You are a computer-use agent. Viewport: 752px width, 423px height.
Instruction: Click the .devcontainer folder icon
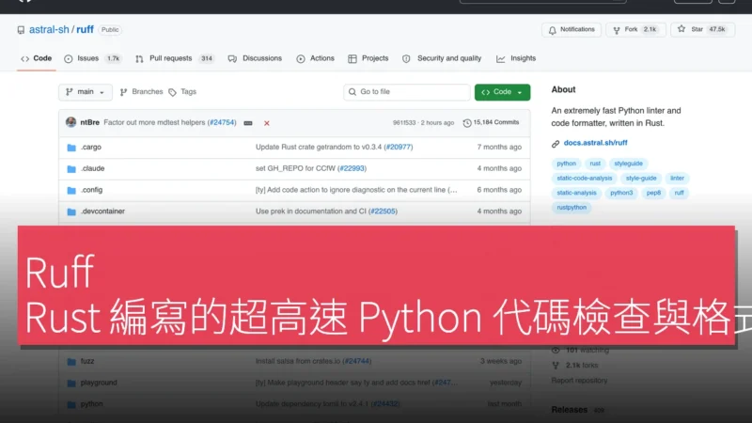click(x=71, y=212)
